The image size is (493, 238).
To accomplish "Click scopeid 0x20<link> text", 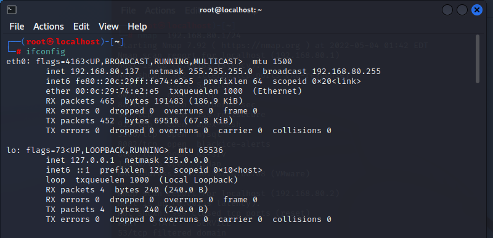I will tap(317, 81).
